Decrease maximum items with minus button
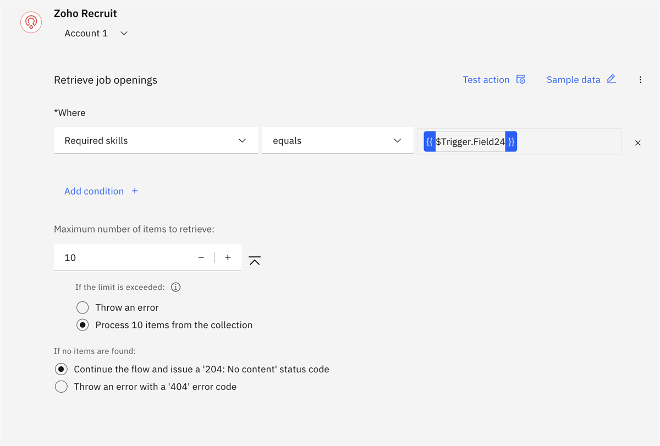Image resolution: width=660 pixels, height=446 pixels. 201,257
